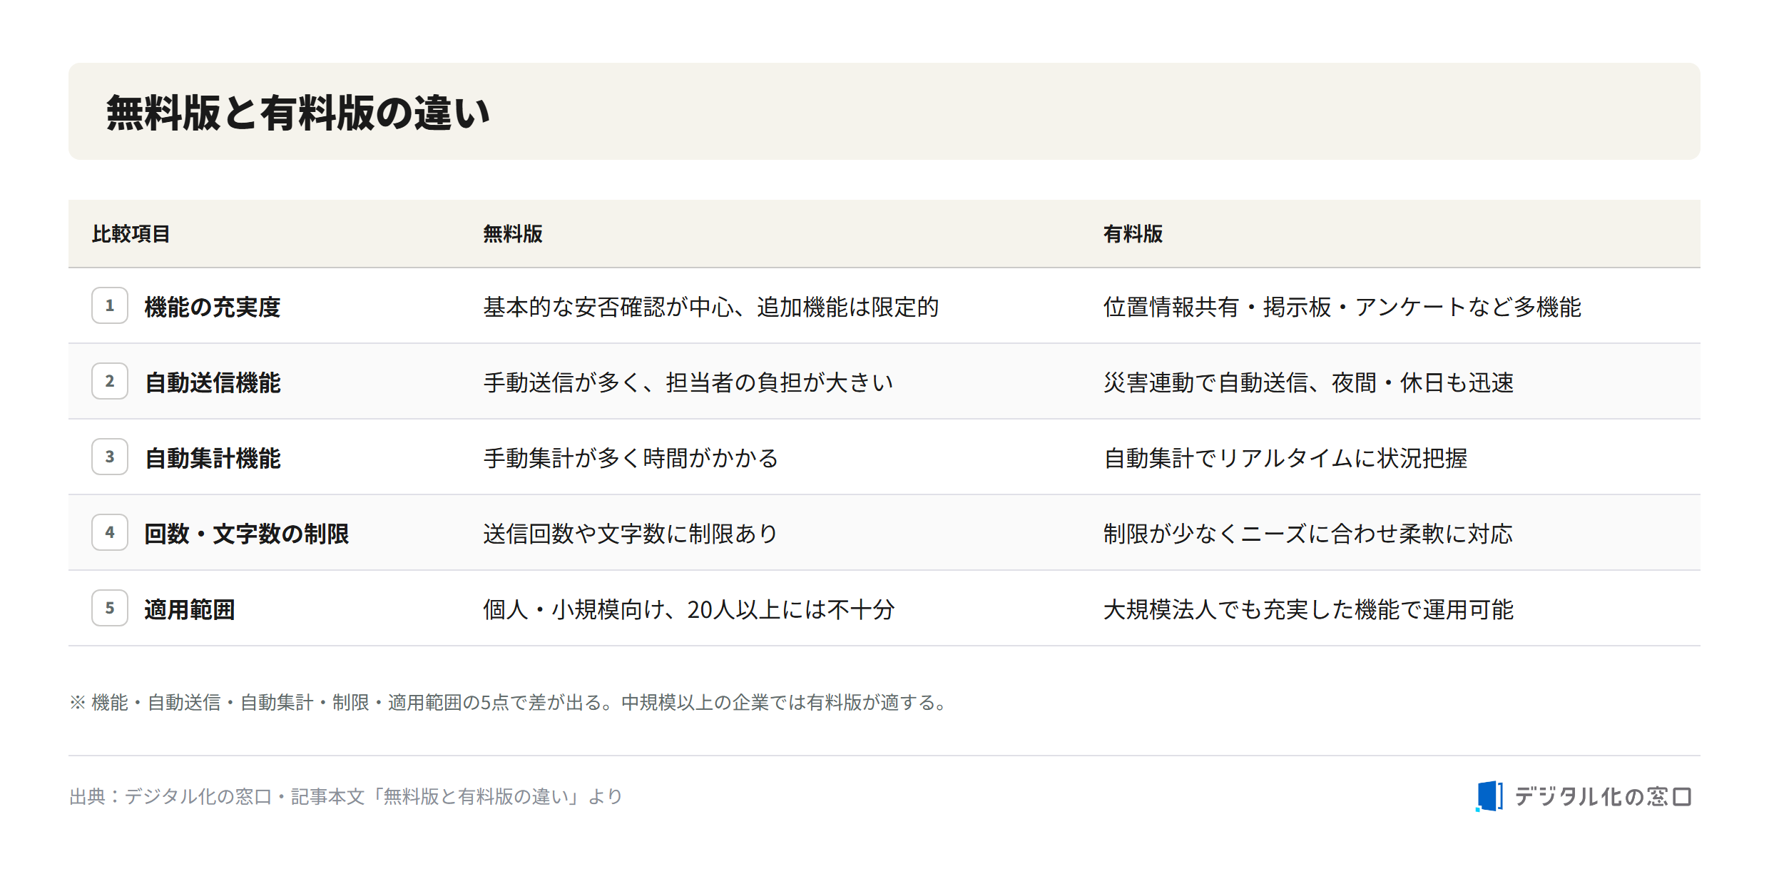The image size is (1769, 879).
Task: Click the 自動送信機能 row label
Action: coord(213,382)
